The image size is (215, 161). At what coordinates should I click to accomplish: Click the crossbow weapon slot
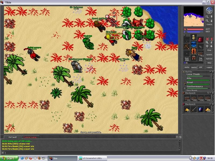pyautogui.click(x=187, y=47)
